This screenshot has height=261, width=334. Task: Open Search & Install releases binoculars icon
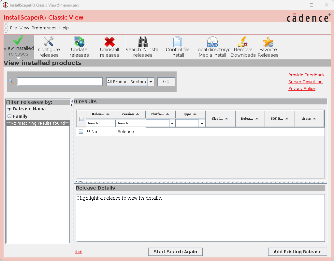click(x=143, y=41)
